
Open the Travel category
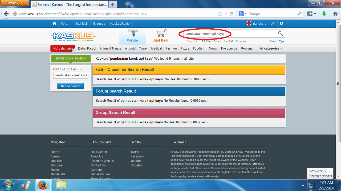(143, 48)
